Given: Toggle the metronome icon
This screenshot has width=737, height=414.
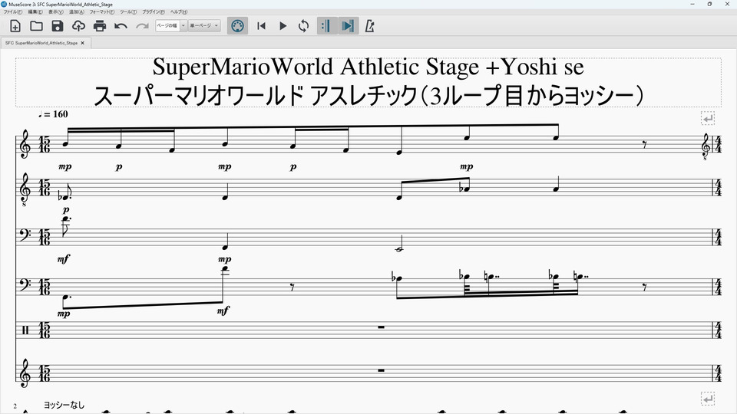Looking at the screenshot, I should click(369, 26).
